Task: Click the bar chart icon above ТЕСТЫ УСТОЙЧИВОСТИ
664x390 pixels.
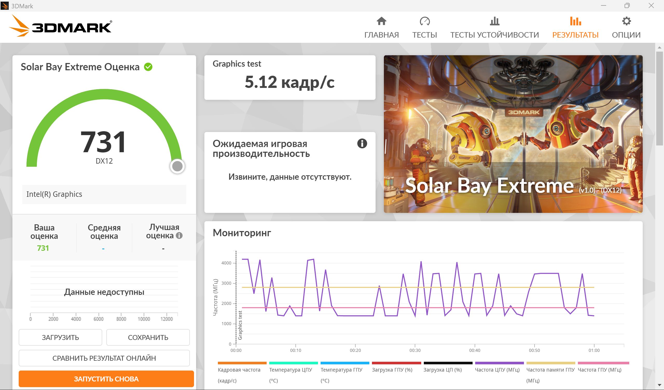Action: coord(494,21)
